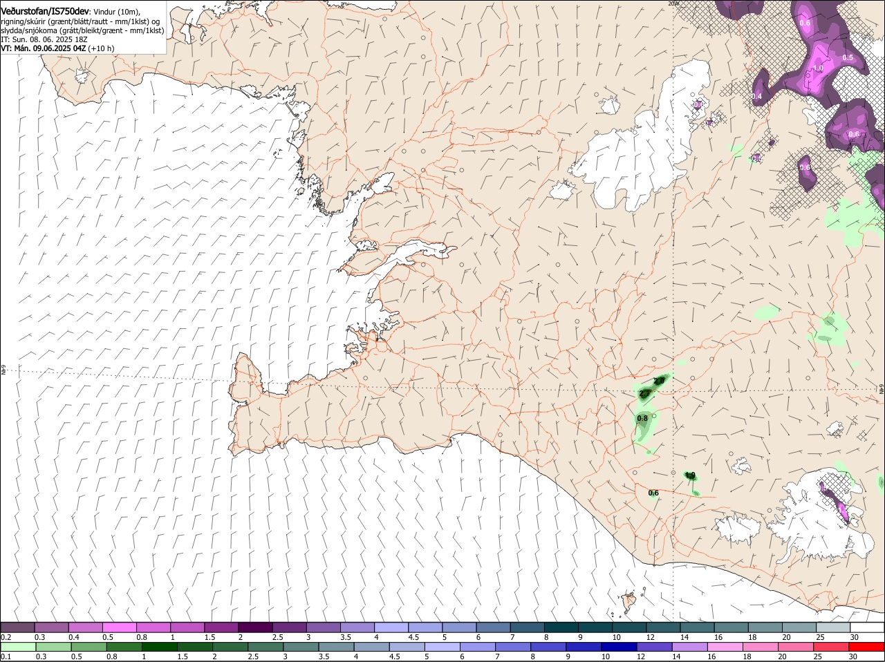The image size is (885, 662).
Task: Click the 'Vindur (10m)' text in the header
Action: [x=116, y=12]
